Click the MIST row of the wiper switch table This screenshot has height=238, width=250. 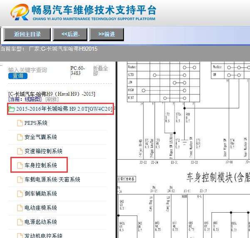click(x=163, y=98)
